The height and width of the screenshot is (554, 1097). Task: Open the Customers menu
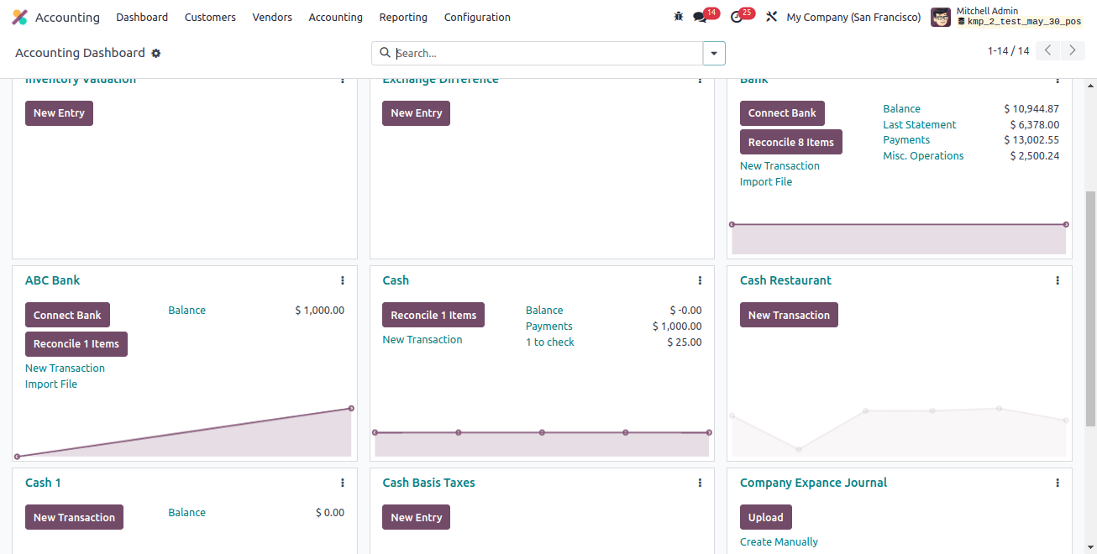click(210, 17)
